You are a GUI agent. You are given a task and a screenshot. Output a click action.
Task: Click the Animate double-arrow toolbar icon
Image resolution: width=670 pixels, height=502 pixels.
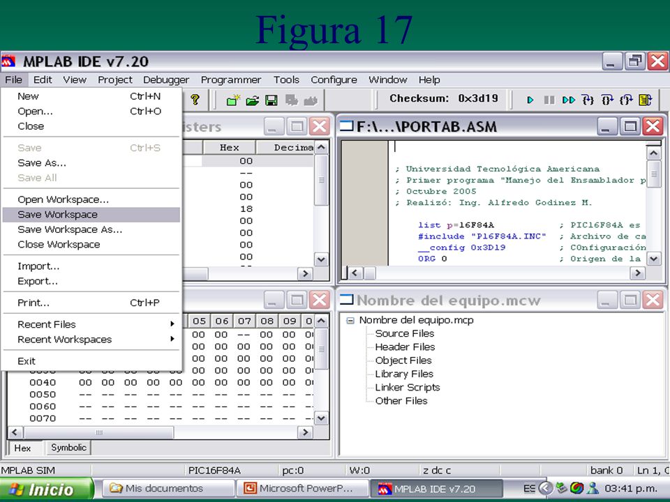point(568,100)
